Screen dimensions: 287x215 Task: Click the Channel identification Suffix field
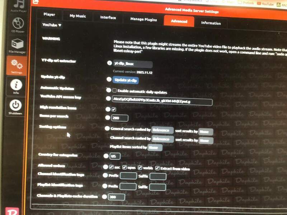(x=158, y=176)
